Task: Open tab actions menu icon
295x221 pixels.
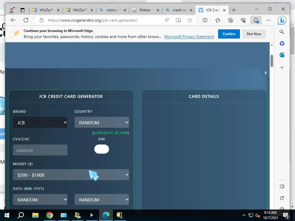Action: click(x=22, y=10)
